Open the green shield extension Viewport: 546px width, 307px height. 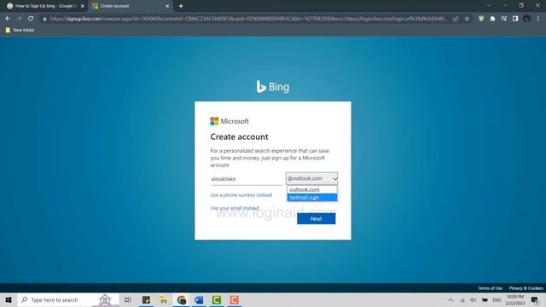pyautogui.click(x=481, y=19)
